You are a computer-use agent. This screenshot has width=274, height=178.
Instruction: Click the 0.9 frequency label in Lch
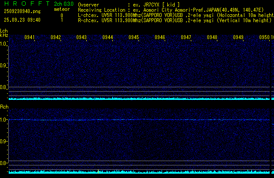point(3,66)
